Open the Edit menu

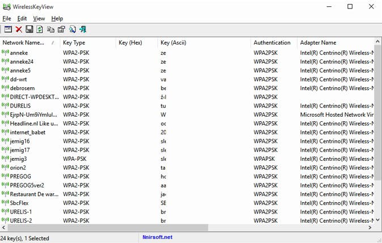pyautogui.click(x=22, y=19)
